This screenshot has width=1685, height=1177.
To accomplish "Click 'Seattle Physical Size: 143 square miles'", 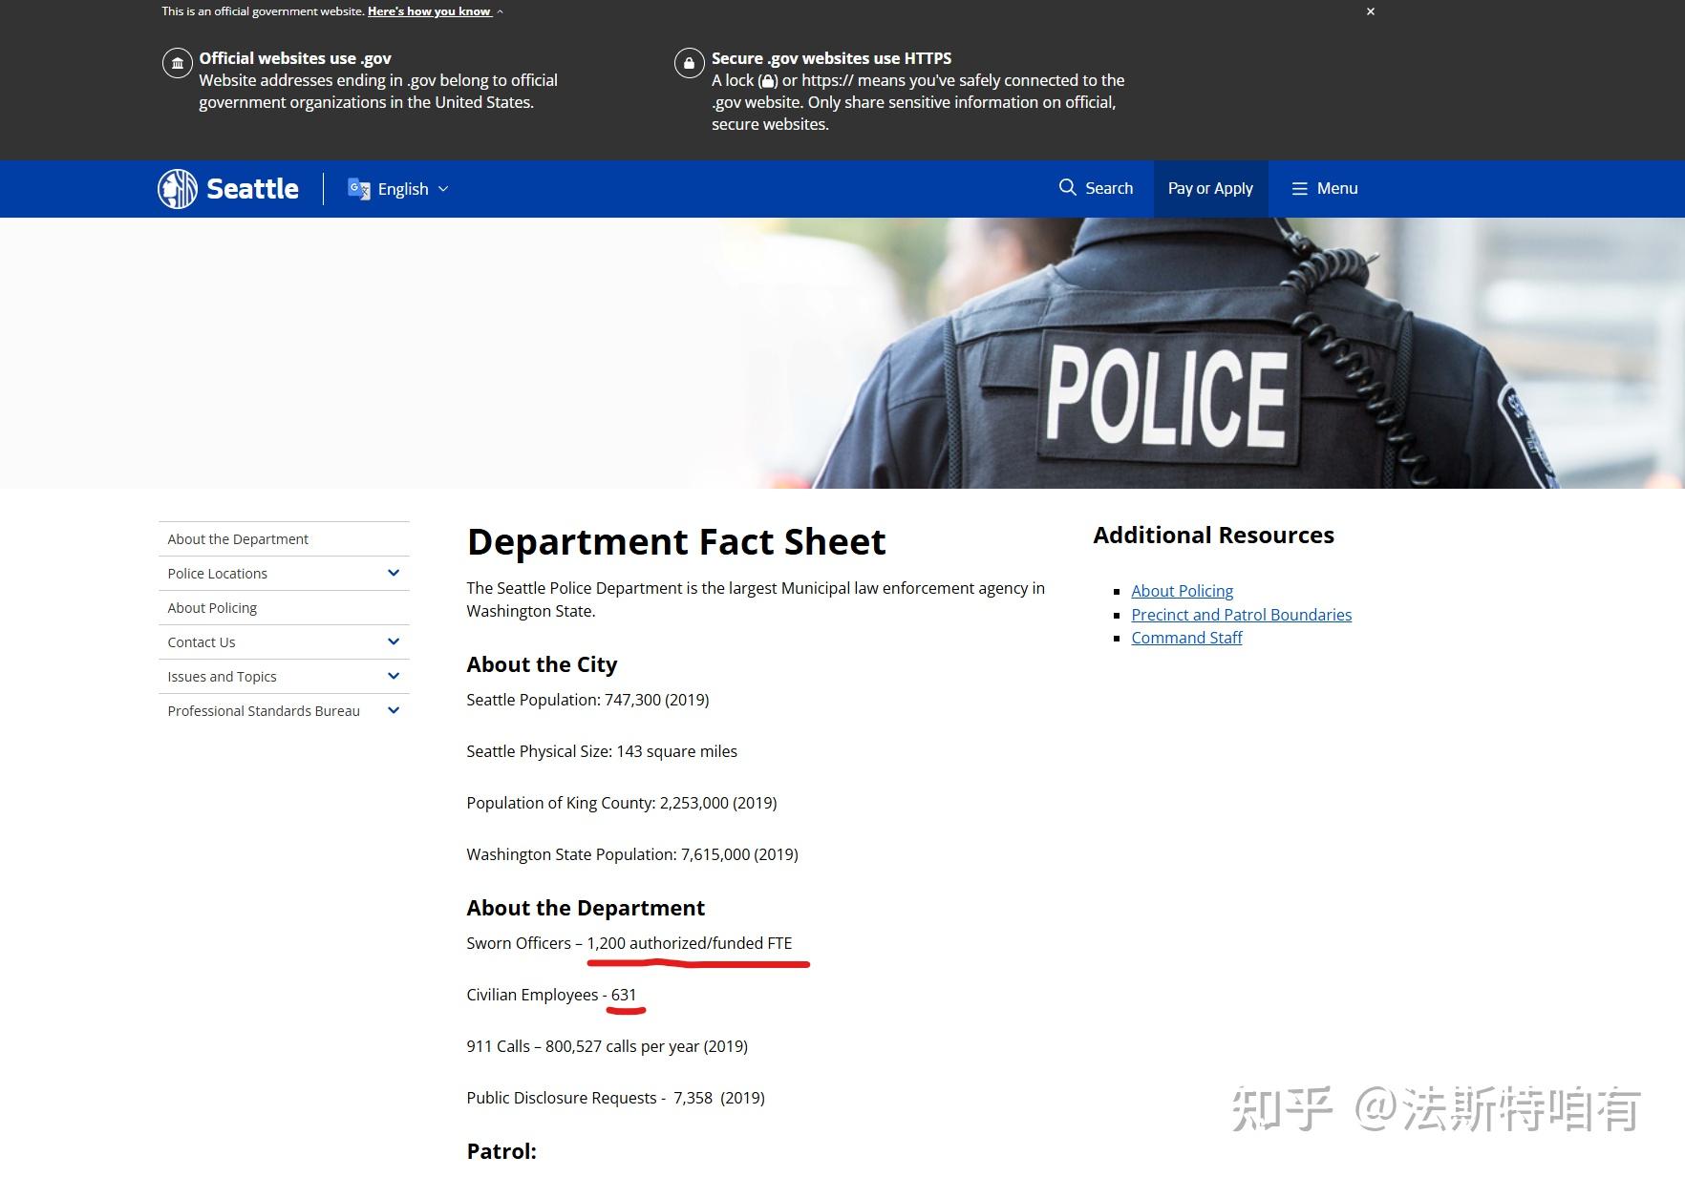I will 602,751.
